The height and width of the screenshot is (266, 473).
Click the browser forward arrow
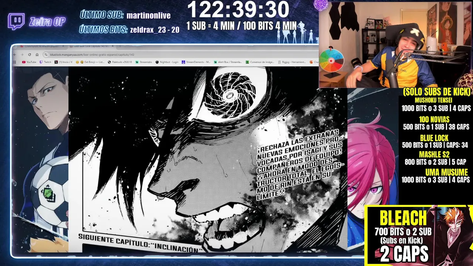pos(22,55)
